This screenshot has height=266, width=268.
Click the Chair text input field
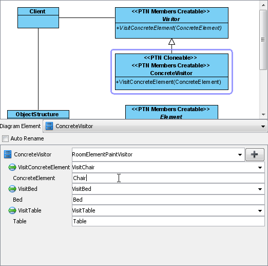[x=168, y=178]
